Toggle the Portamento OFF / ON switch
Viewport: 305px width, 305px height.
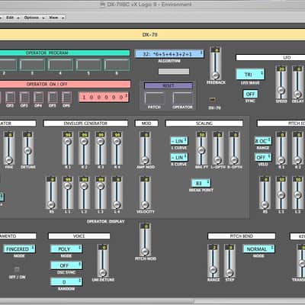tap(17, 269)
